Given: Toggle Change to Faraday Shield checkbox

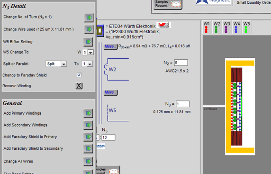Looking at the screenshot, I should [x=79, y=75].
